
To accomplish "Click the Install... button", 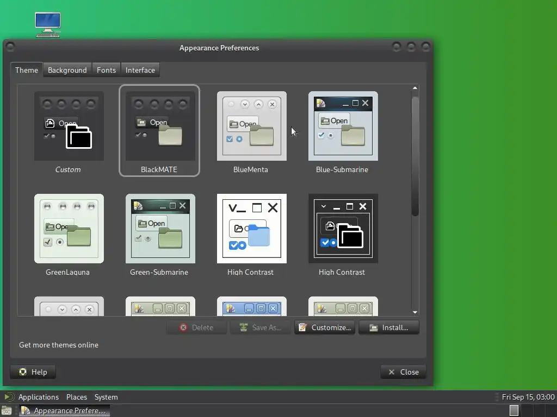I will coord(389,327).
